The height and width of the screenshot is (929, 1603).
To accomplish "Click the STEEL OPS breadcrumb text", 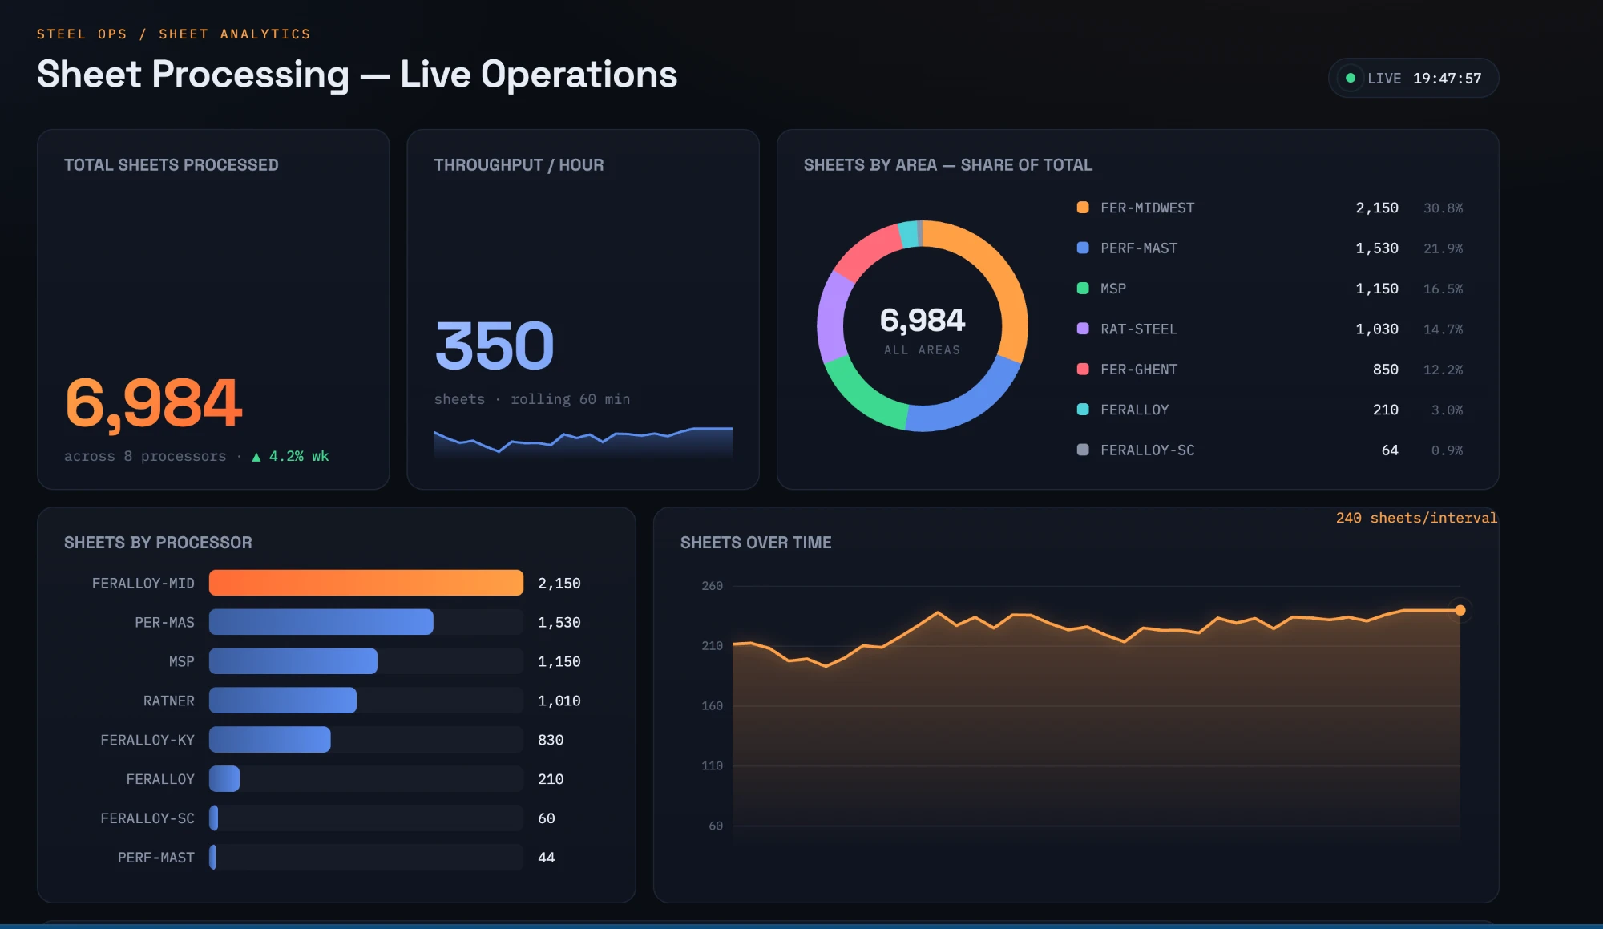I will point(82,34).
